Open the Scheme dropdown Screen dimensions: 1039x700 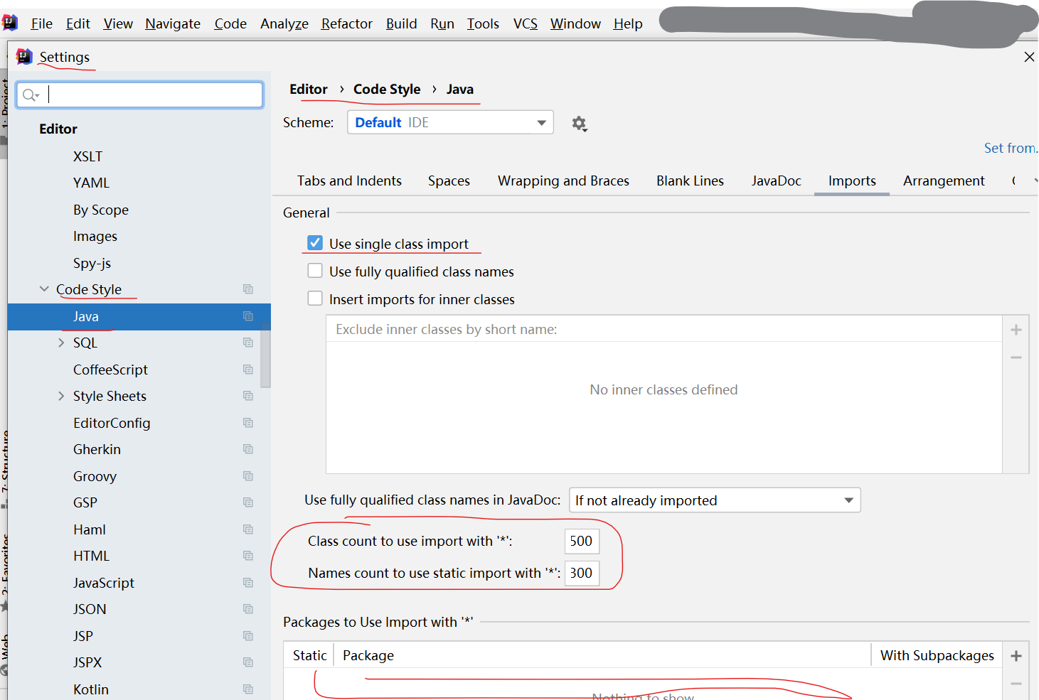tap(450, 122)
